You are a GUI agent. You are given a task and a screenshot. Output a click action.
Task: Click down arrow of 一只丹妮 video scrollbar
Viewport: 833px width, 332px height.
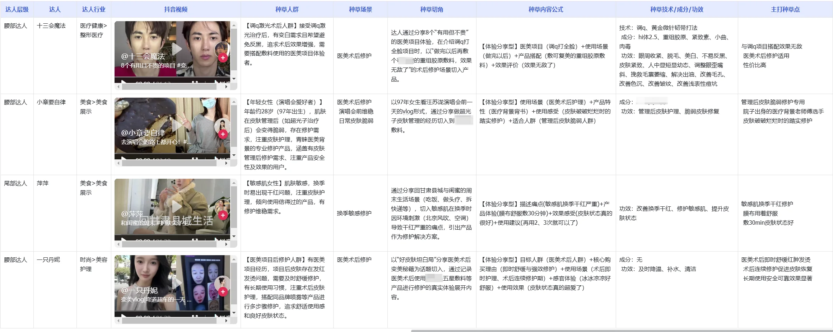click(x=234, y=313)
